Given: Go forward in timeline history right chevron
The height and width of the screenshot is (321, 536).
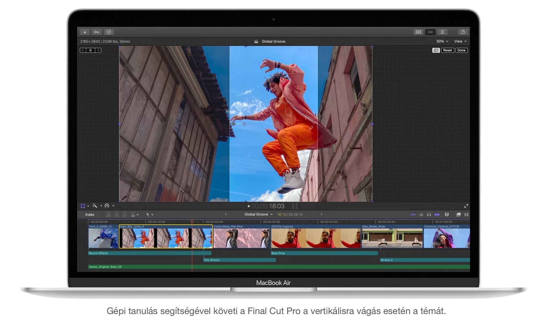Looking at the screenshot, I should click(322, 214).
